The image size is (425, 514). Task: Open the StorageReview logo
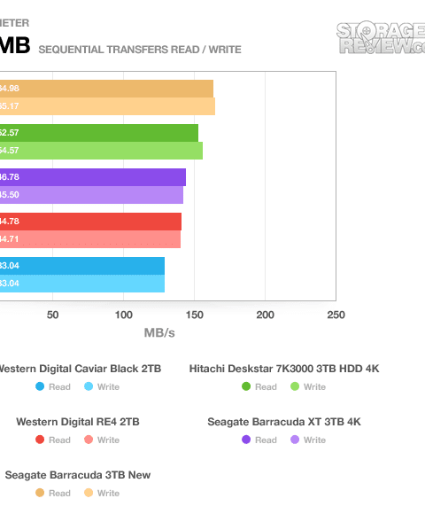(381, 37)
